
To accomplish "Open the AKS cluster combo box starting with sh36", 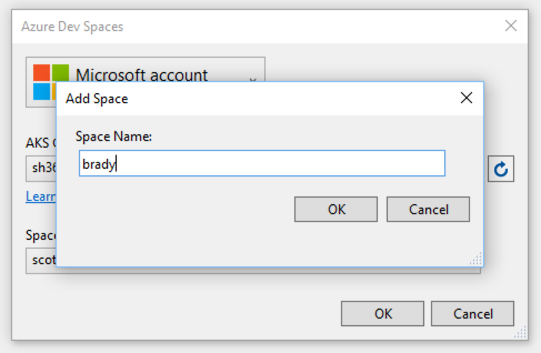I will tap(41, 168).
